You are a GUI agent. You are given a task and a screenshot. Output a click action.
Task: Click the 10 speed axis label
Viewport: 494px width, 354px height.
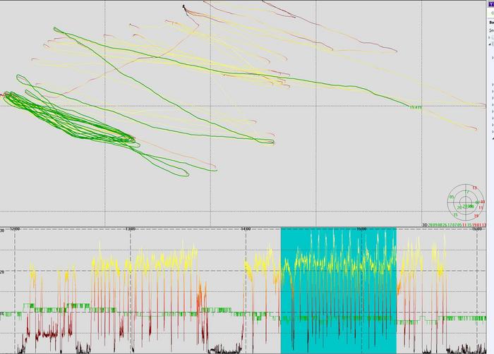click(x=3, y=313)
